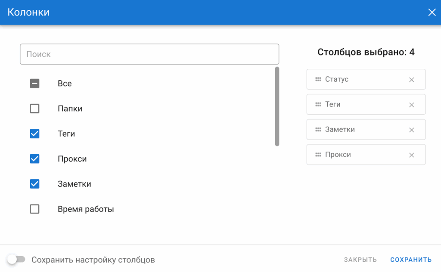Focus the Поиск search field
The width and height of the screenshot is (441, 272).
coord(149,54)
